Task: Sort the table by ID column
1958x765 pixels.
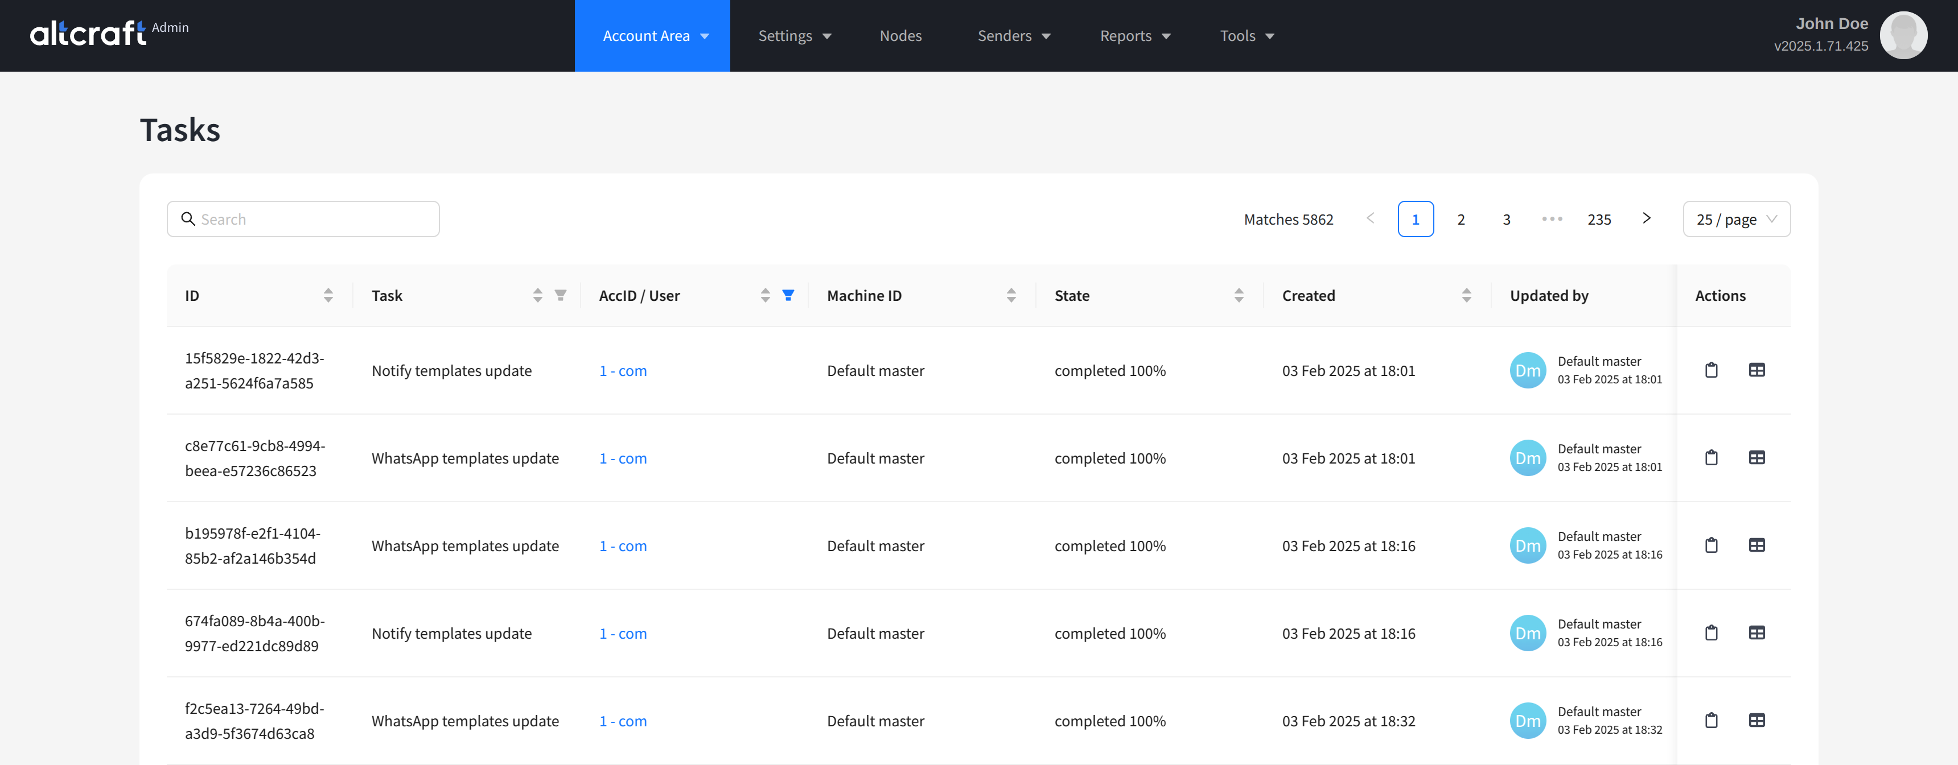Action: (328, 296)
